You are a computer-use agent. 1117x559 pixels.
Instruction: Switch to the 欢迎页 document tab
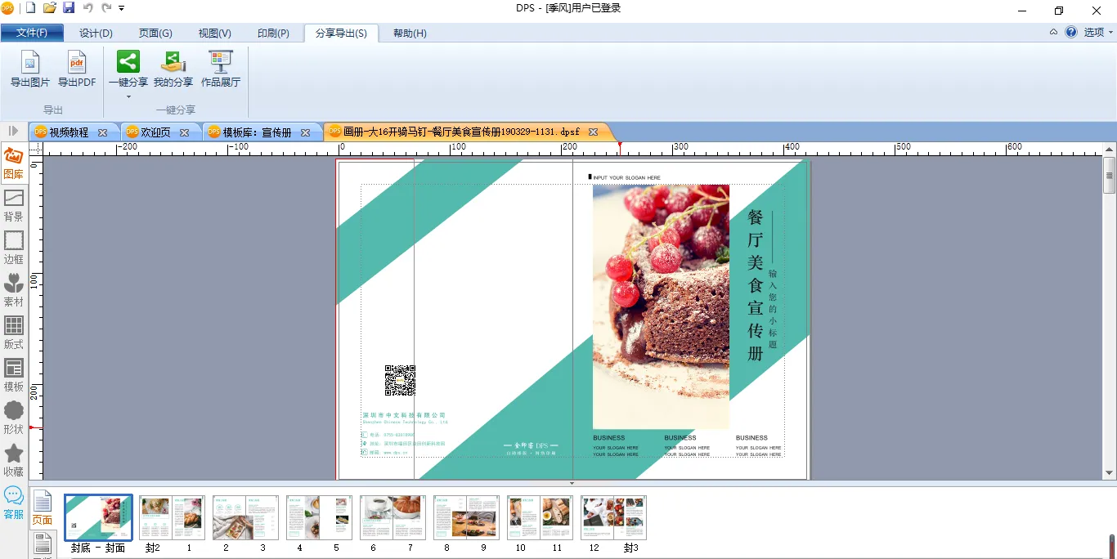155,132
